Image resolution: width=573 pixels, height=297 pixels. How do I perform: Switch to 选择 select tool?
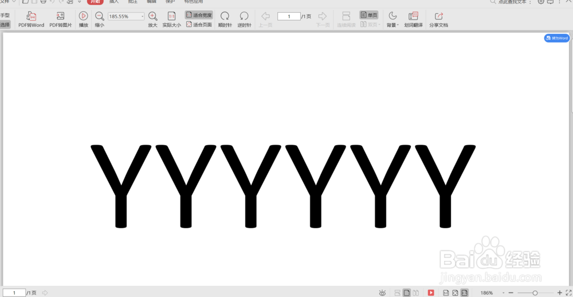click(x=5, y=25)
